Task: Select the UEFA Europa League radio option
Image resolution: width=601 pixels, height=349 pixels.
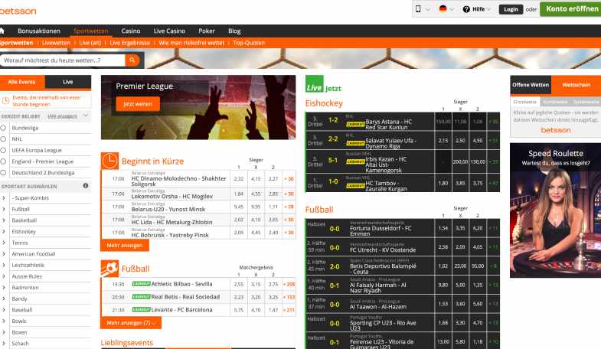Action: [x=3, y=150]
